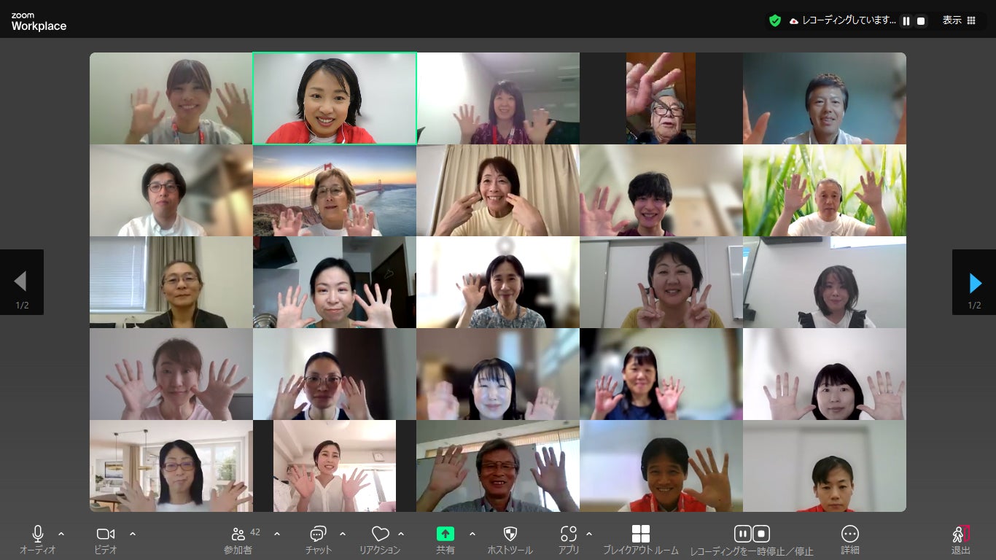Select tile with teal wall background
The image size is (996, 560).
tap(825, 98)
